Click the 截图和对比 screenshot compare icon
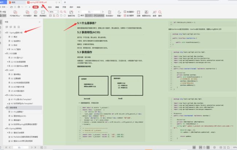Screen dimensions: 237x150 146,12
